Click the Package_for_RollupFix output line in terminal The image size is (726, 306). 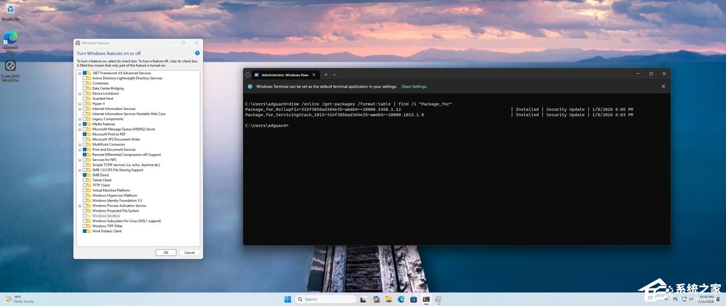[439, 109]
